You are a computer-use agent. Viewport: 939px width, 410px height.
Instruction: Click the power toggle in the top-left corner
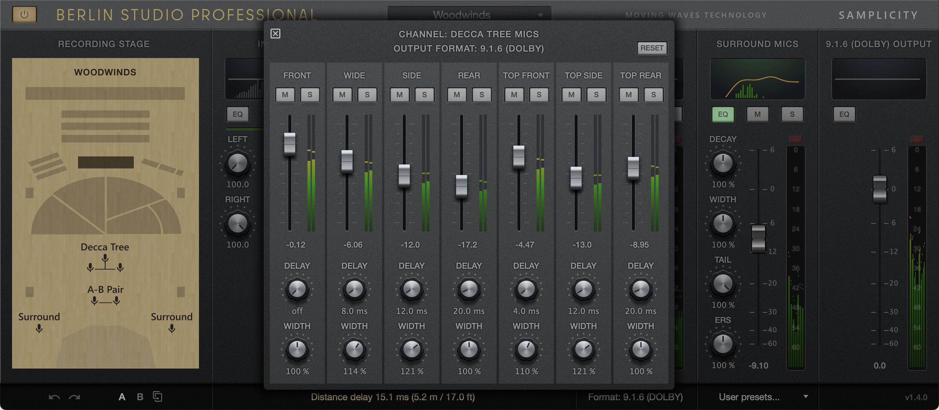click(24, 14)
